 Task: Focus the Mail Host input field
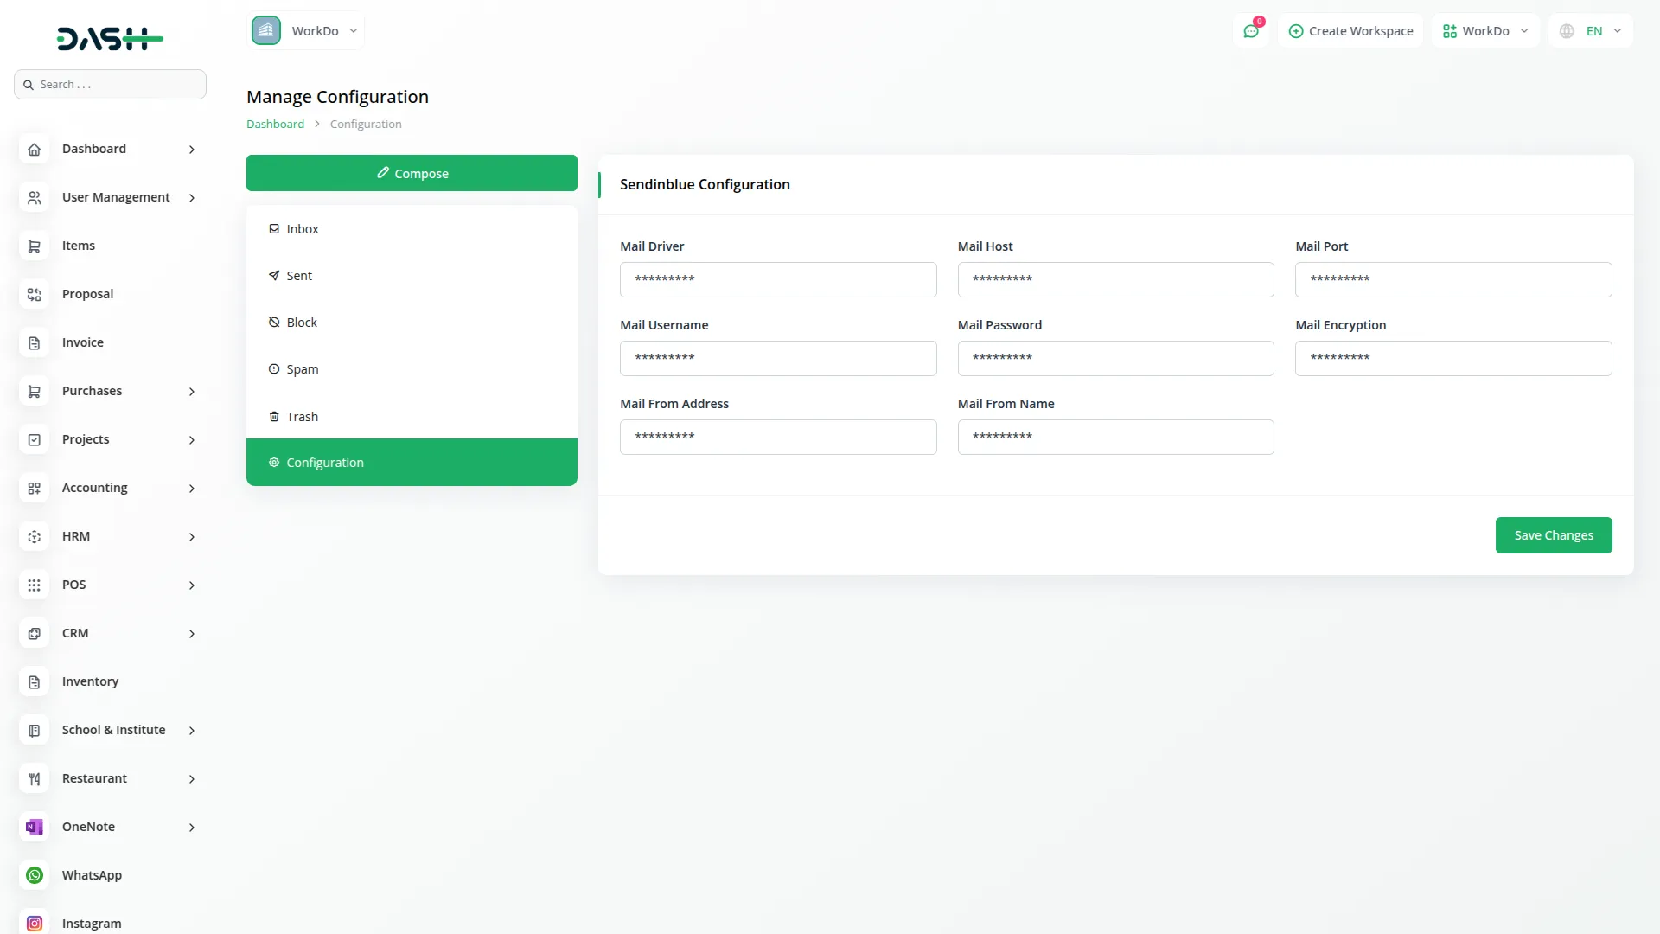1115,279
